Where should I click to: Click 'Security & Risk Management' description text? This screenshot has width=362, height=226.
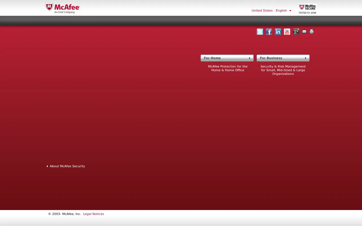pyautogui.click(x=283, y=70)
